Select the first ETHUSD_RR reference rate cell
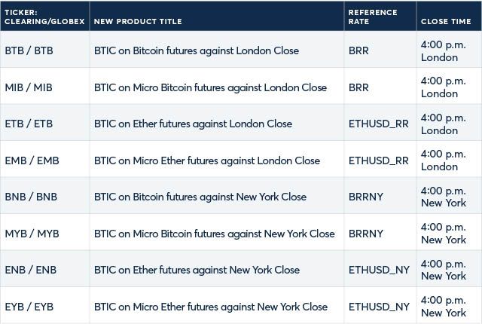Screen dimensions: 482x324 coord(378,124)
